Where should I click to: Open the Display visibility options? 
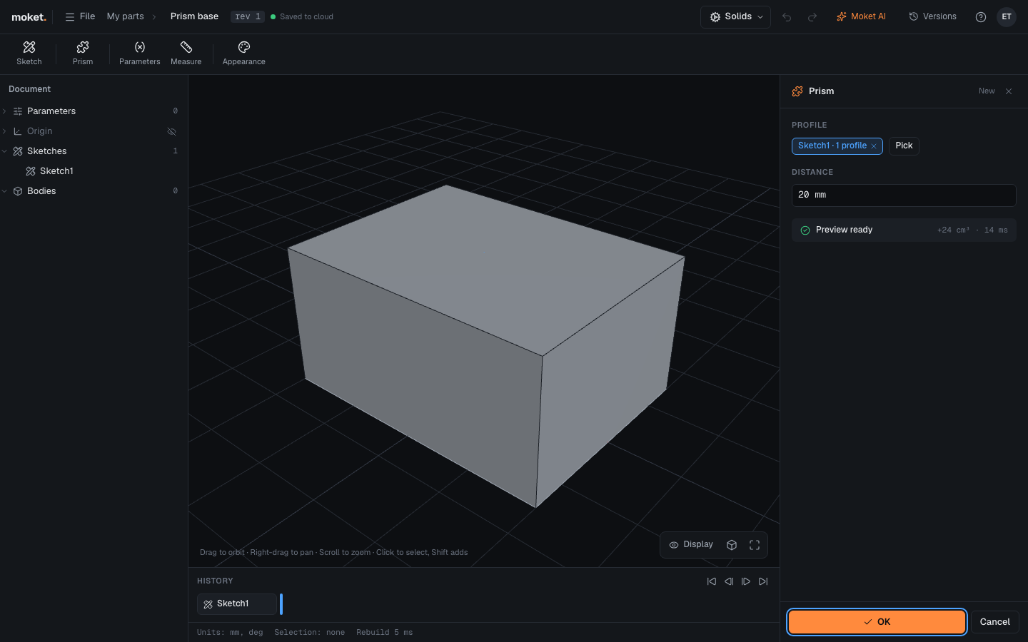(x=691, y=545)
